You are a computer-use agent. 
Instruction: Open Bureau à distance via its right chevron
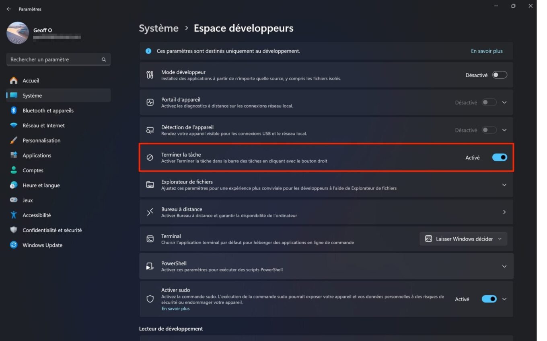coord(504,212)
